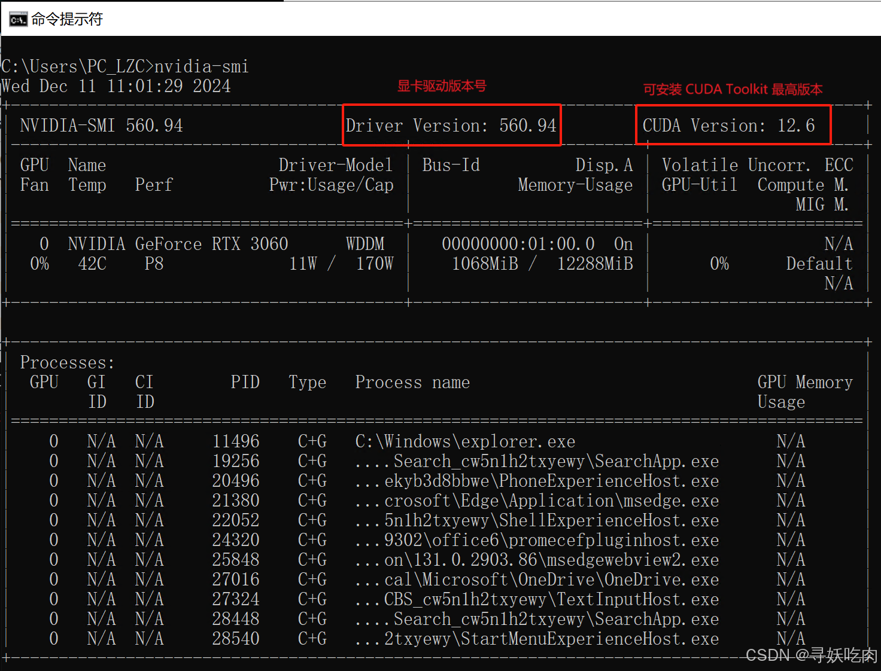The width and height of the screenshot is (881, 671).
Task: Click the PID 25848
Action: pyautogui.click(x=236, y=560)
